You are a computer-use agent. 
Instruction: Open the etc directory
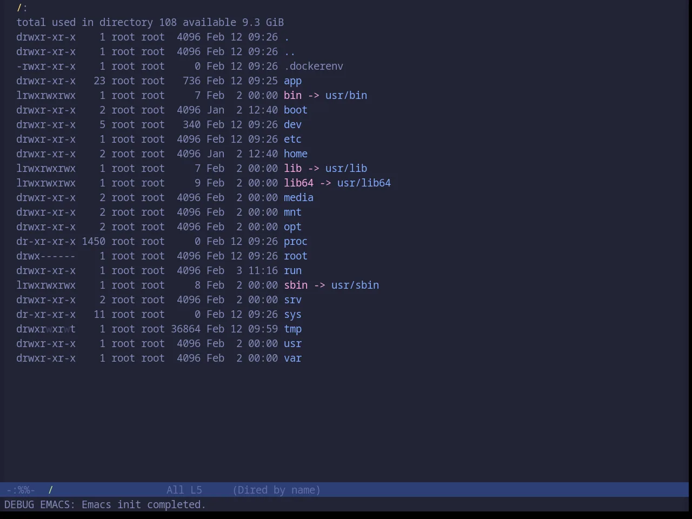coord(292,139)
